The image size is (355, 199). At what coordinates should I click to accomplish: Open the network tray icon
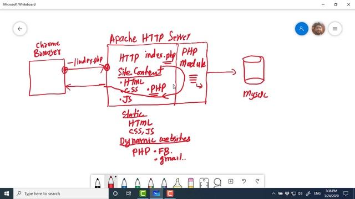[x=293, y=193]
